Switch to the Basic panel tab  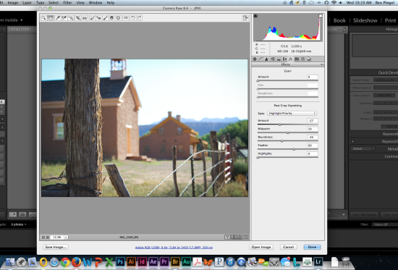coord(255,59)
